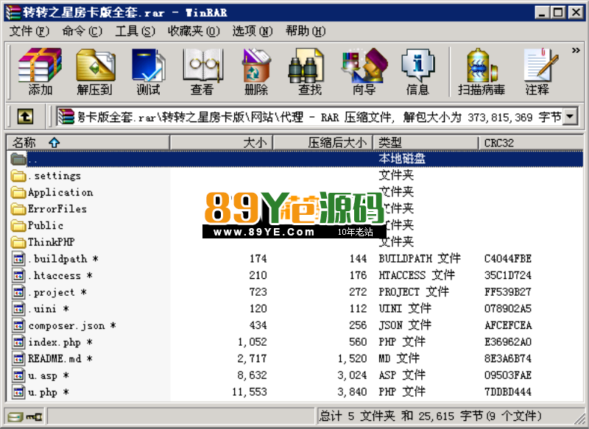589x429 pixels.
Task: Click the Delete (删除) recycle icon
Action: pyautogui.click(x=256, y=71)
